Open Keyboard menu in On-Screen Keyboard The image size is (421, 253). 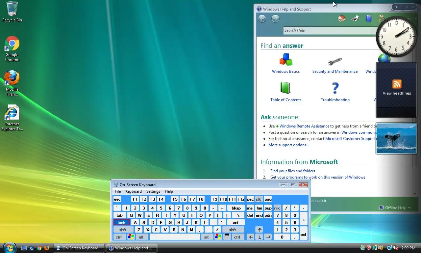pyautogui.click(x=133, y=191)
